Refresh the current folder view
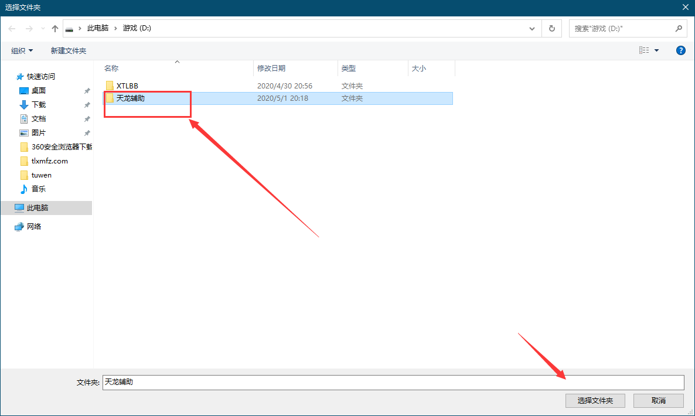Viewport: 695px width, 416px height. (552, 28)
